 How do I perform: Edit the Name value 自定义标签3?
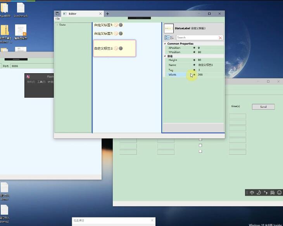coord(210,65)
